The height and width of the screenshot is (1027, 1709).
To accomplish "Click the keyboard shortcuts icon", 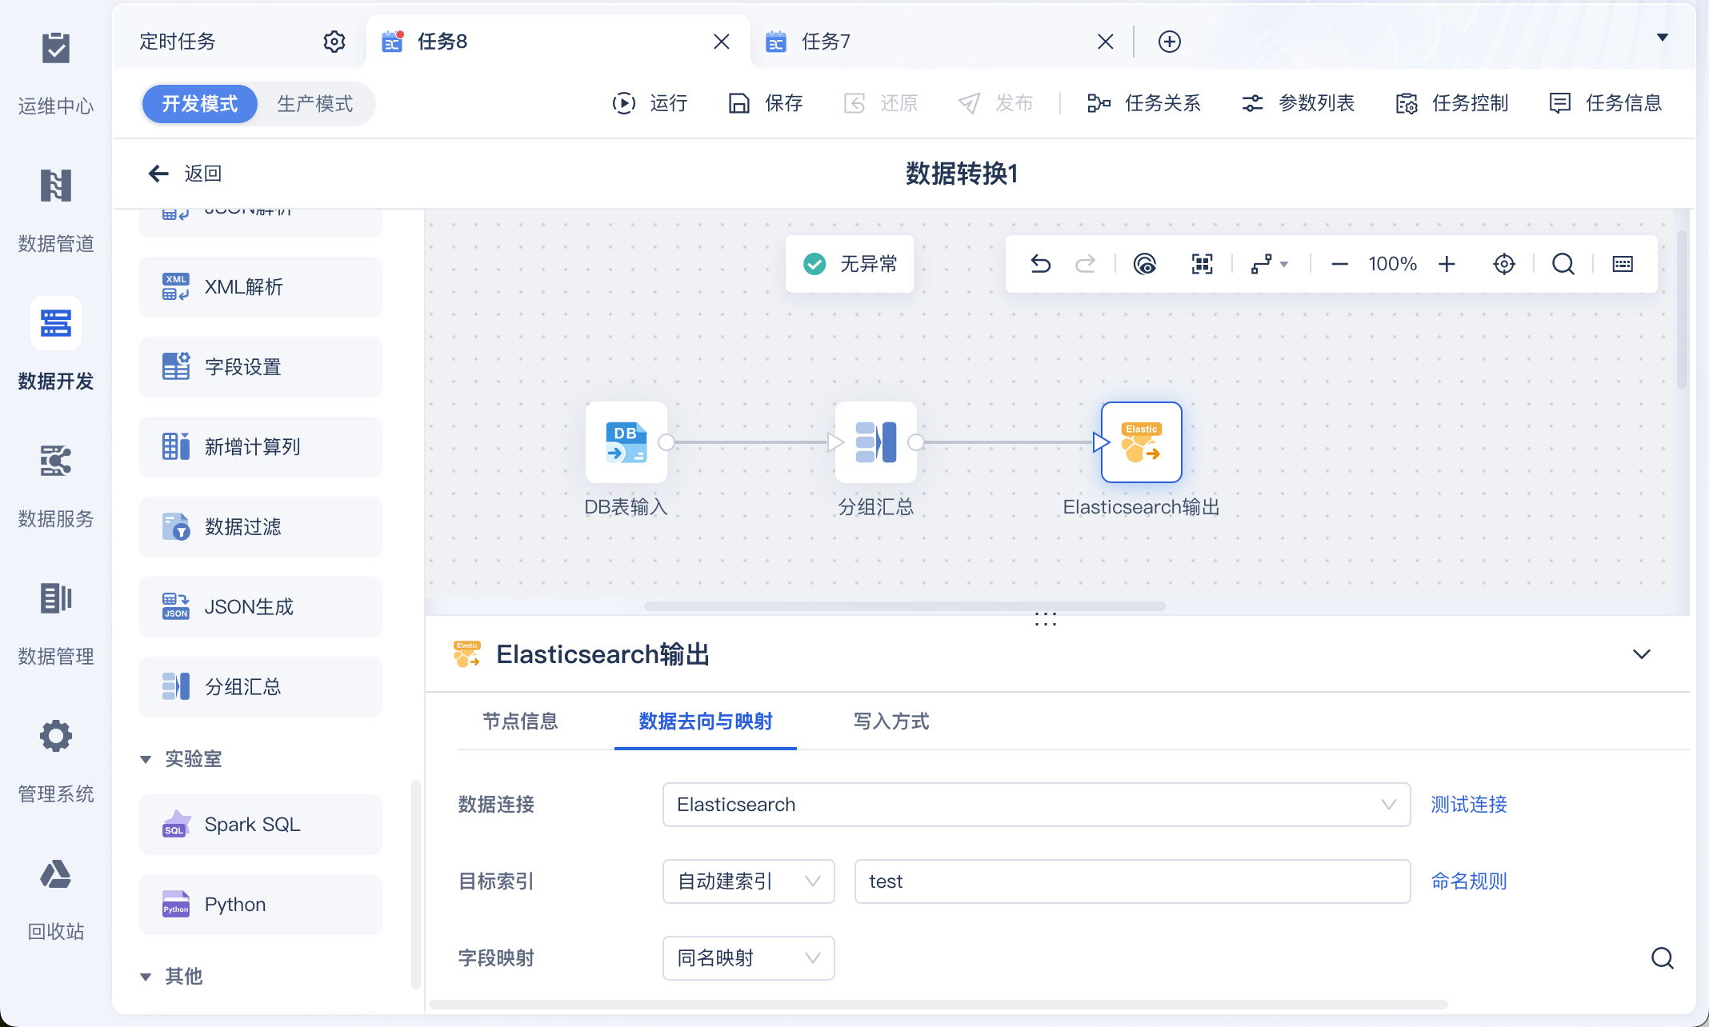I will point(1623,264).
